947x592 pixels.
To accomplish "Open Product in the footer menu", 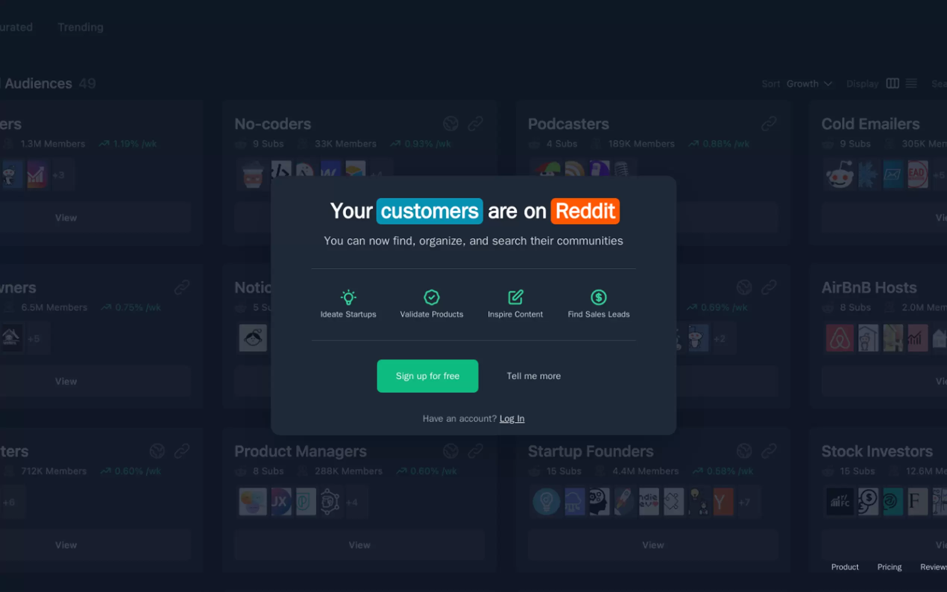I will (844, 567).
